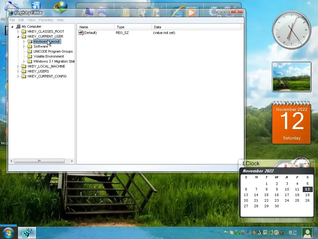Viewport: 318px width, 239px height.
Task: Collapse the My Computer root node
Action: (12, 27)
